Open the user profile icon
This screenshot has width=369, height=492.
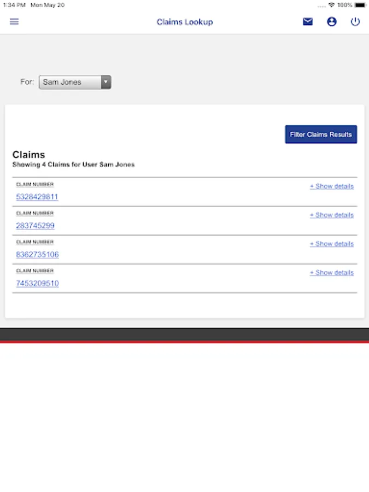point(332,22)
